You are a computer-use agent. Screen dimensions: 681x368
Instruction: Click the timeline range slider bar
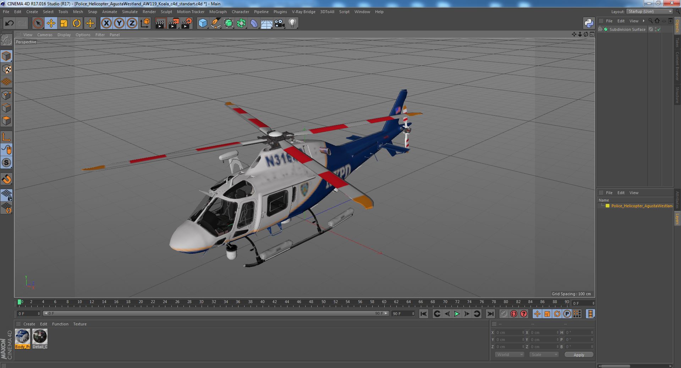point(216,314)
